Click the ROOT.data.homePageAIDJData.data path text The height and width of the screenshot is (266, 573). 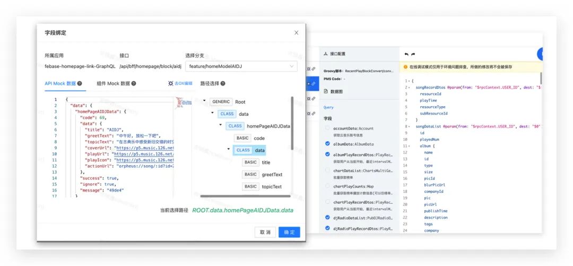(x=242, y=210)
